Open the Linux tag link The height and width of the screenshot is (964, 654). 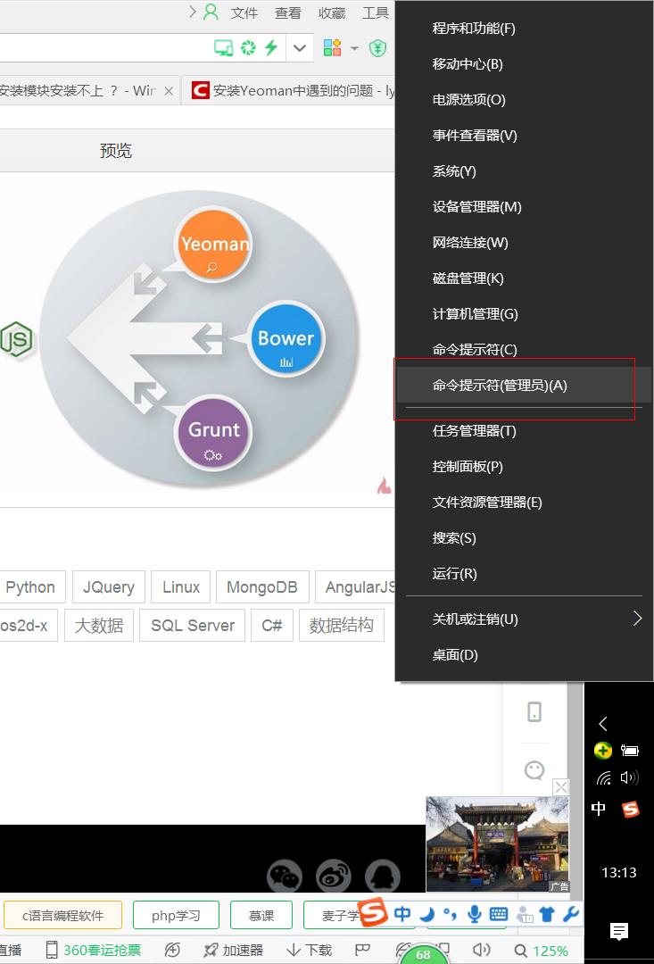pyautogui.click(x=181, y=587)
